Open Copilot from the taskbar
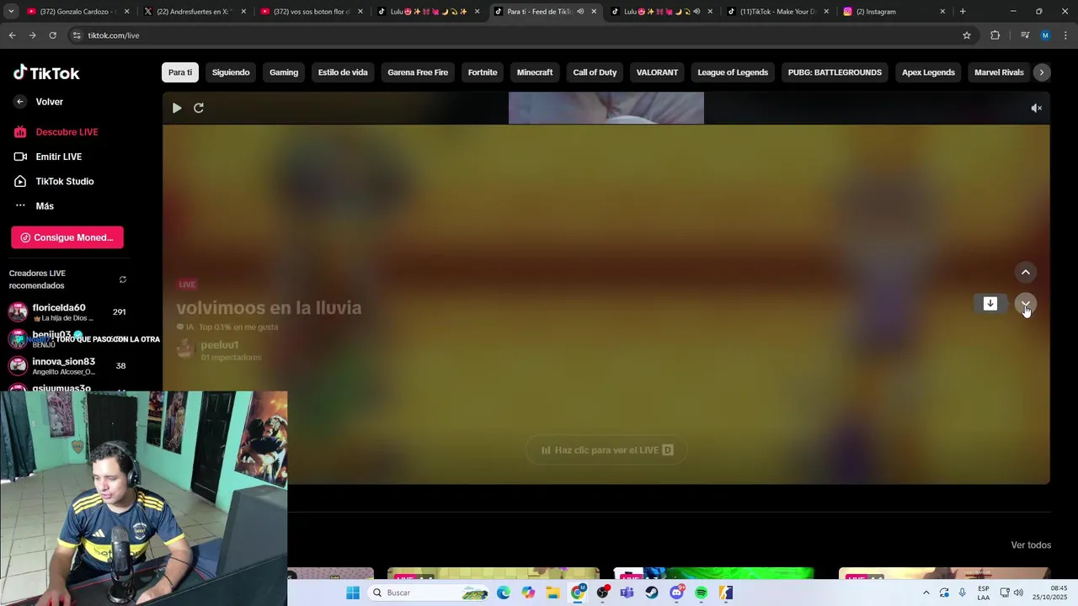 pos(528,593)
